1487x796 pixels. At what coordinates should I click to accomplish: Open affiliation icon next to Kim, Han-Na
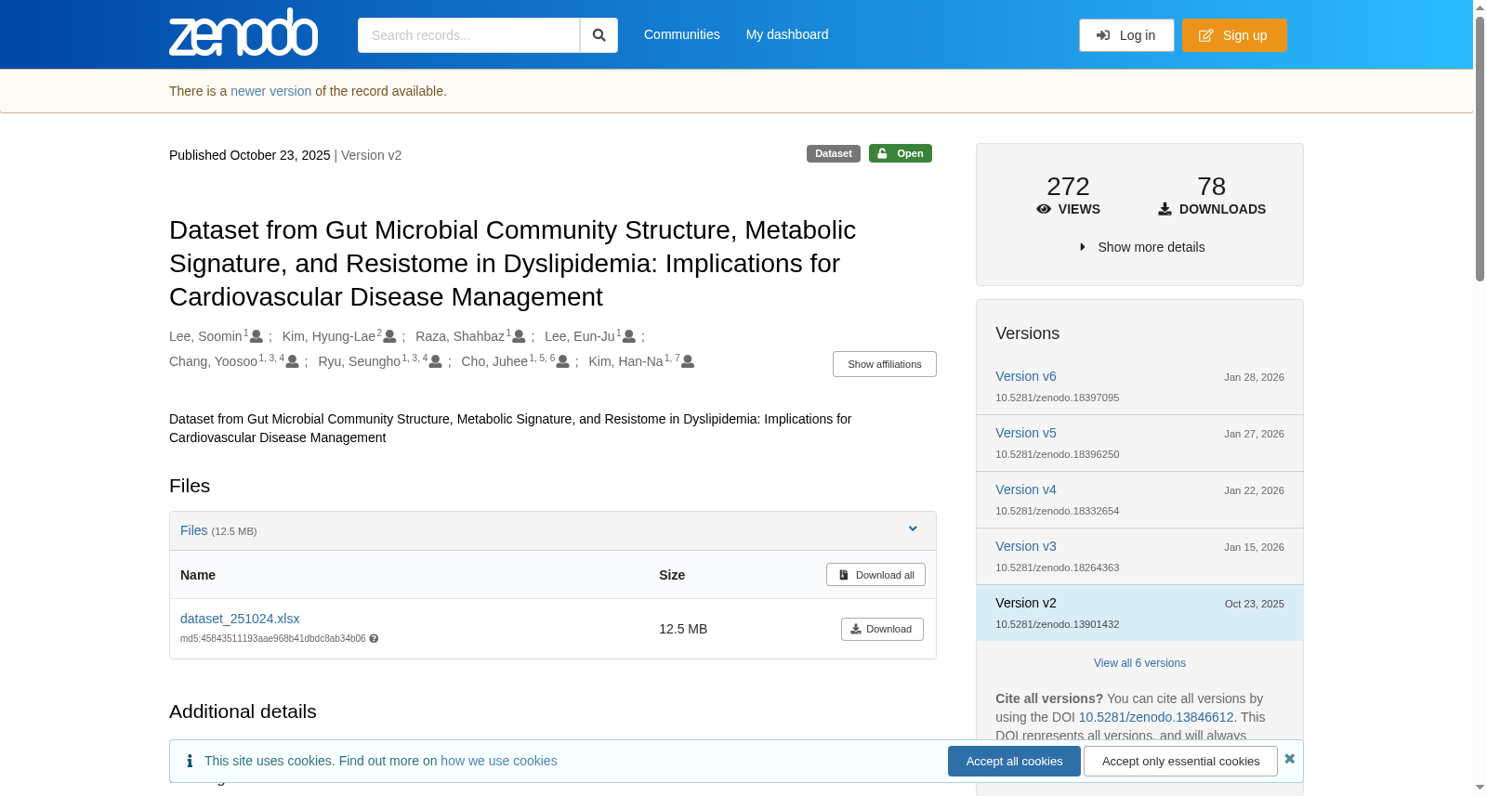(x=688, y=361)
